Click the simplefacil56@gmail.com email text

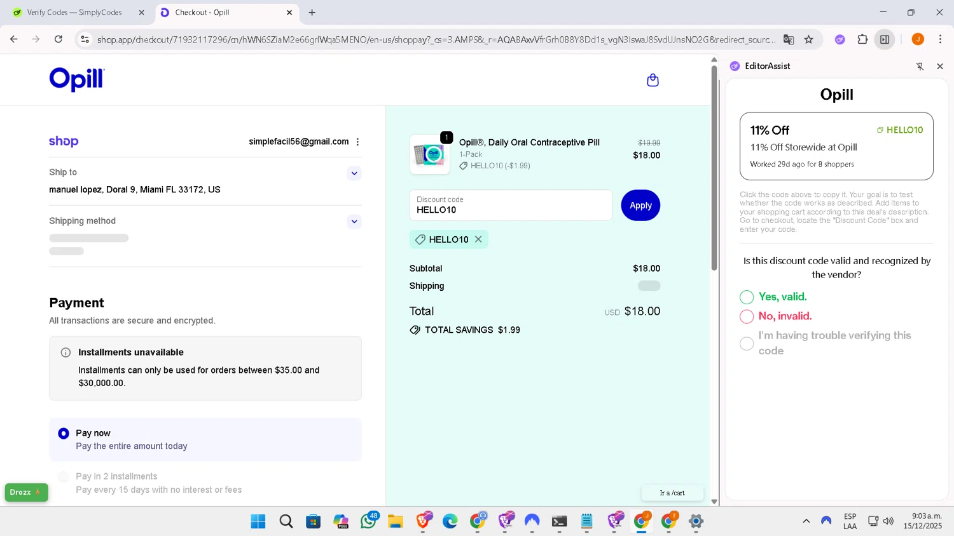[x=299, y=142]
